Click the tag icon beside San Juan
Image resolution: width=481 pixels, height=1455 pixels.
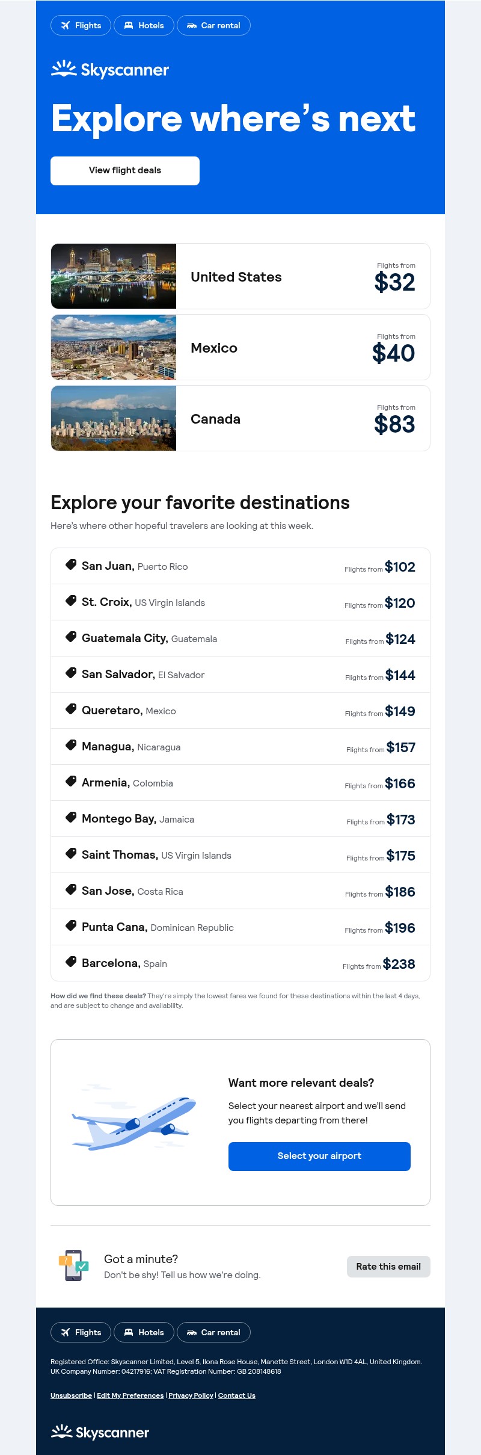coord(71,565)
